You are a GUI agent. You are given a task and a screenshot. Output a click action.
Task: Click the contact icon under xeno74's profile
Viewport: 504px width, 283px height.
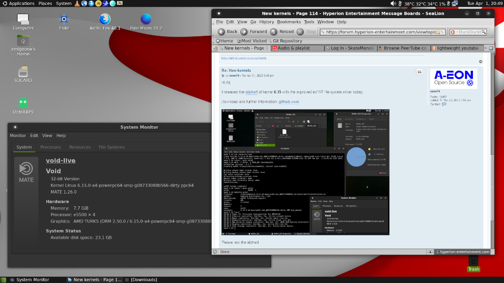tap(444, 104)
